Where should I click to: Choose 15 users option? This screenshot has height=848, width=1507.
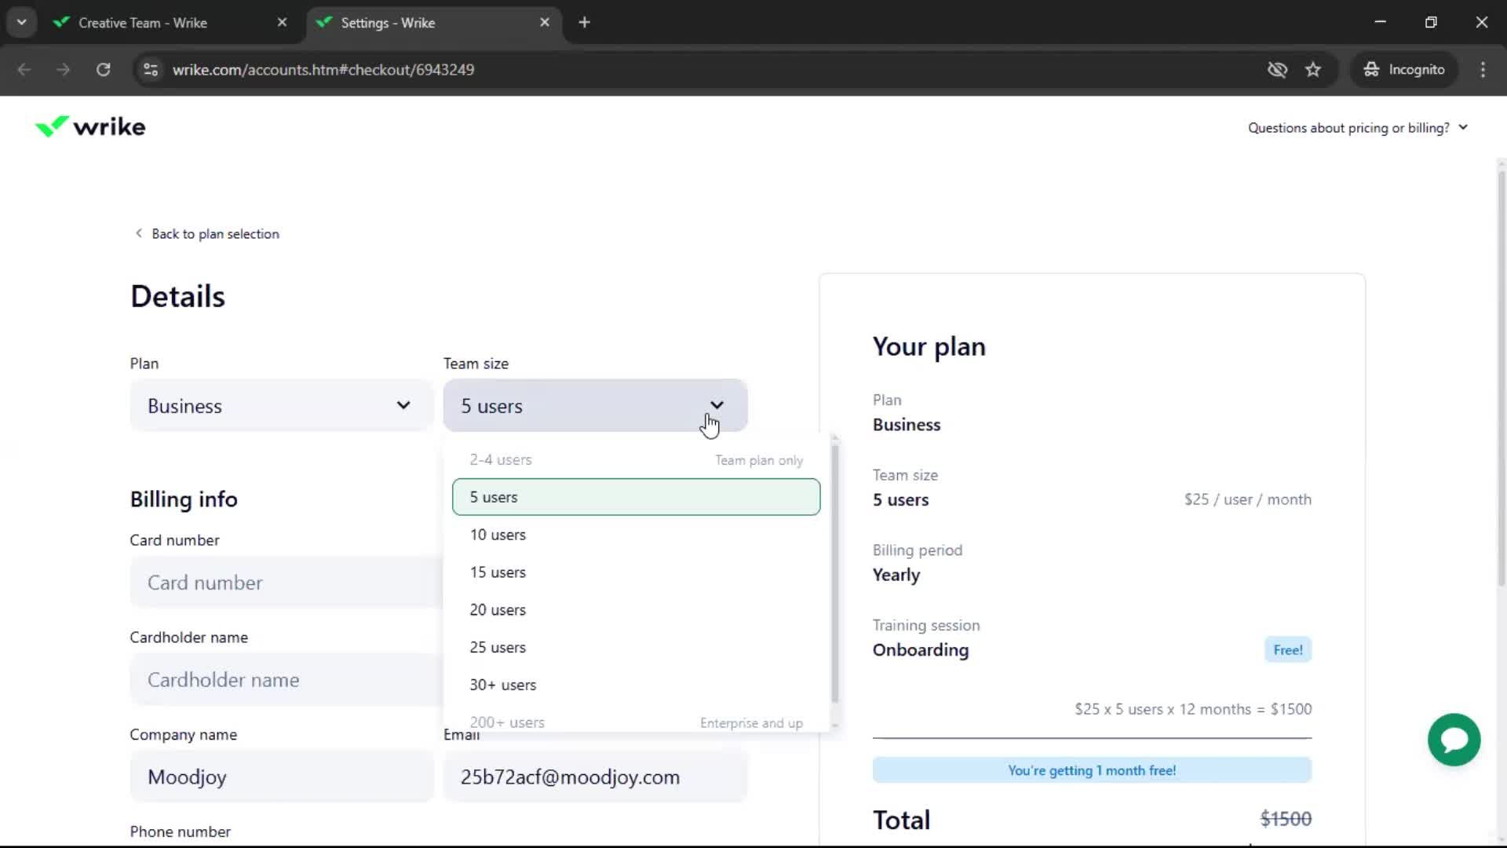(x=636, y=572)
